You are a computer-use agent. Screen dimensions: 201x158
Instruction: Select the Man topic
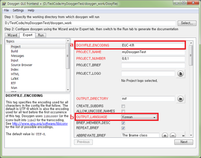click(x=14, y=88)
